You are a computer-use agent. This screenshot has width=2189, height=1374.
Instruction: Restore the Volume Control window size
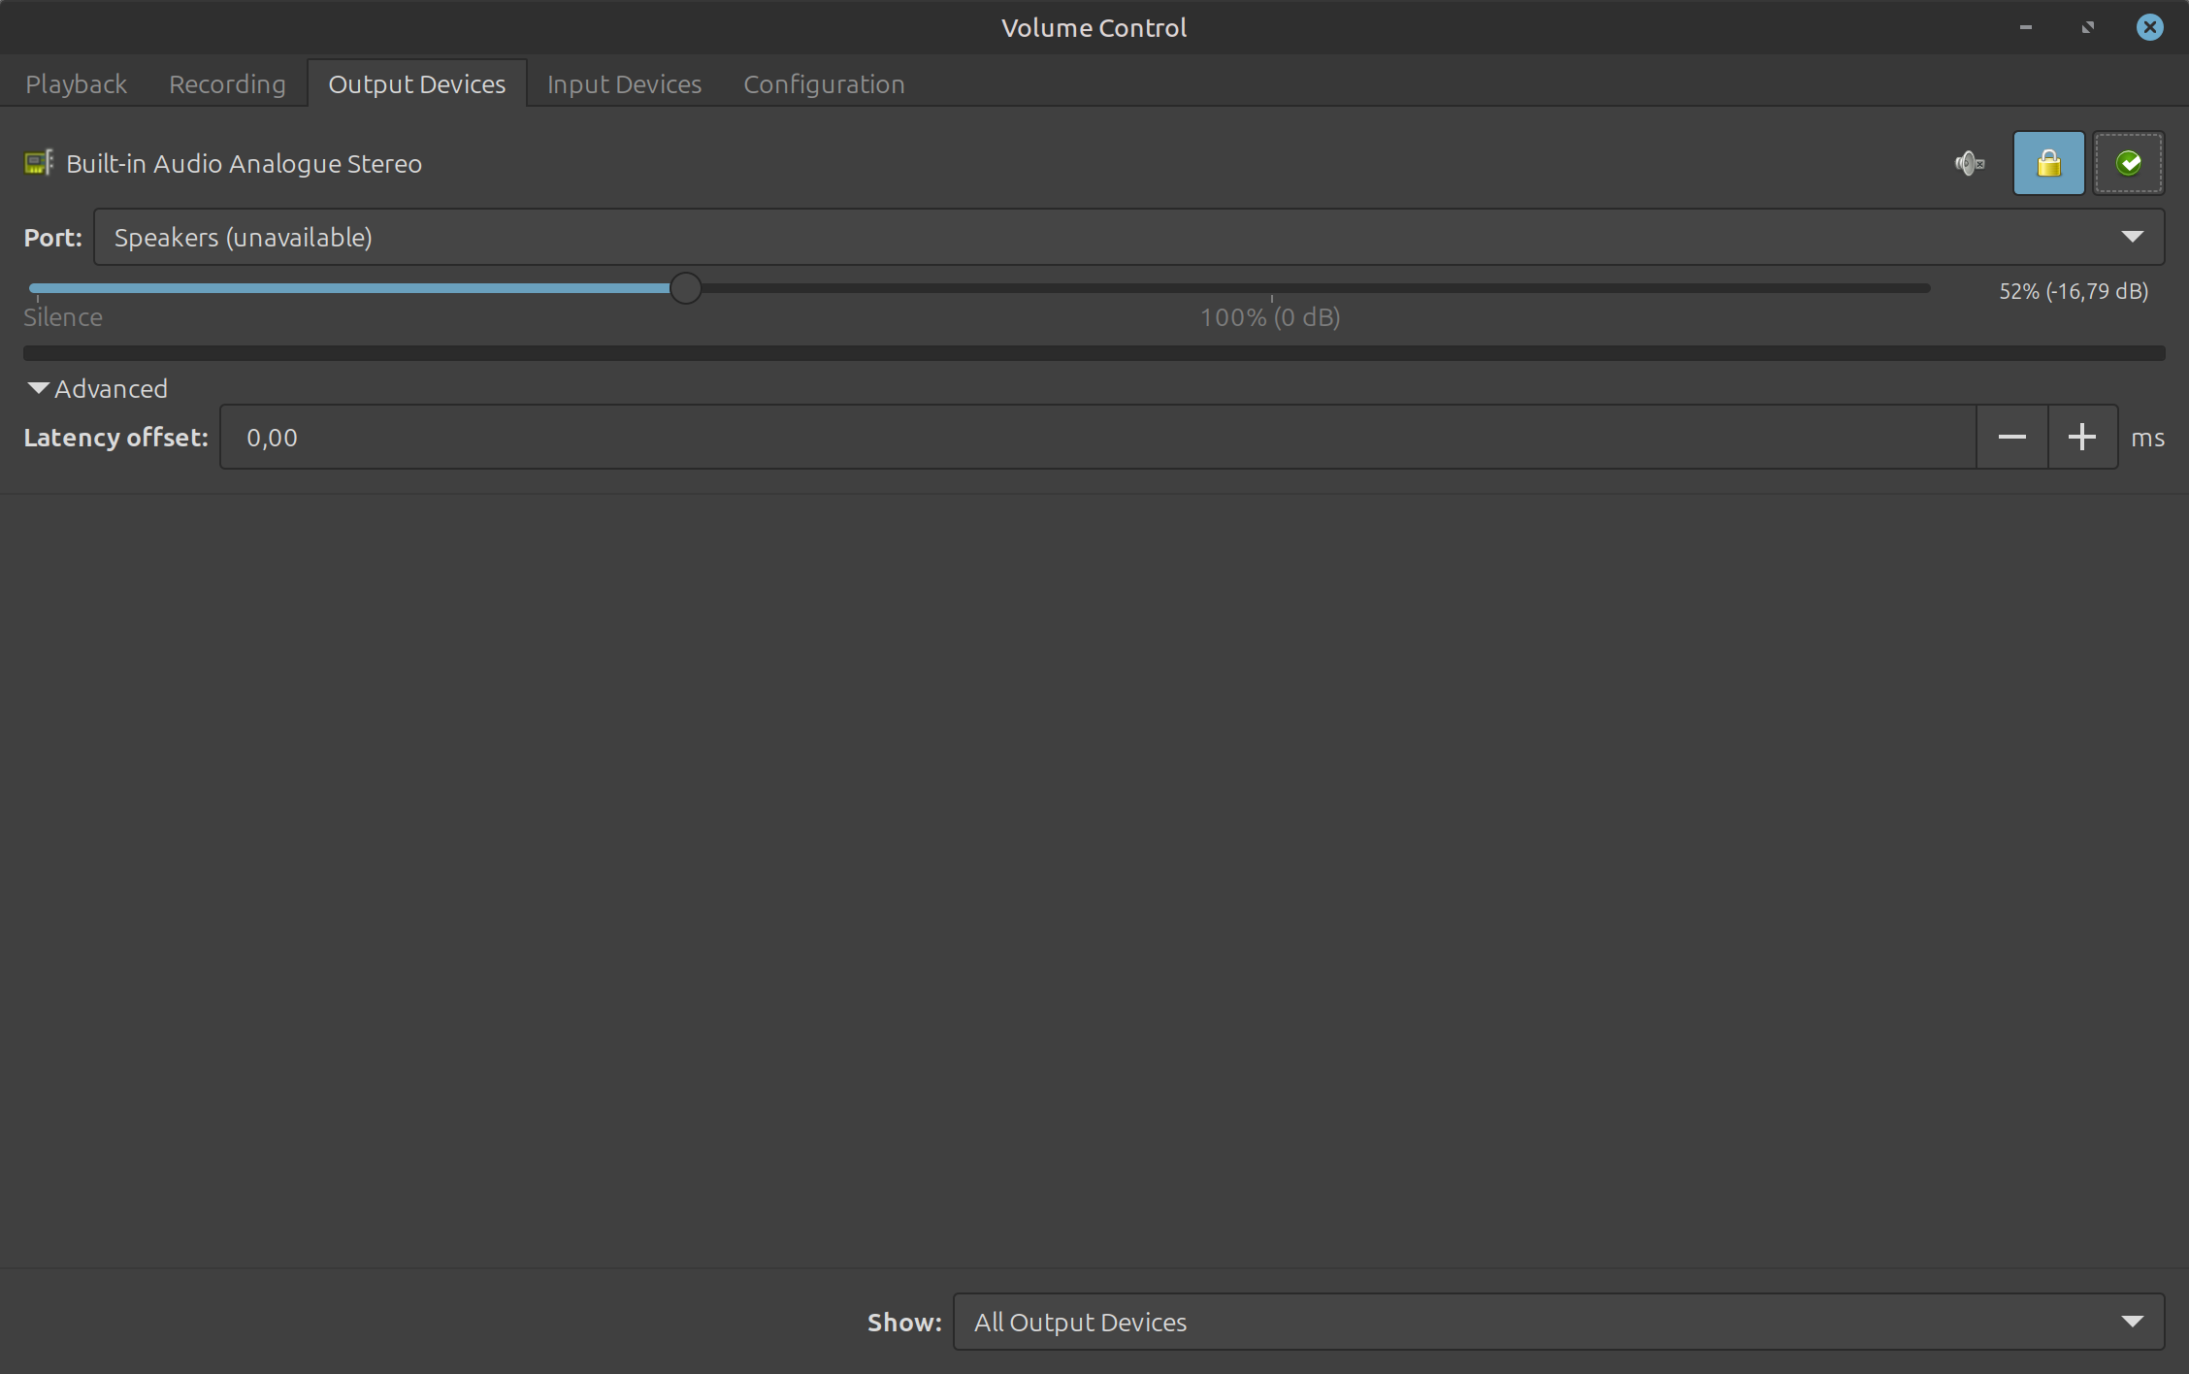click(x=2087, y=27)
